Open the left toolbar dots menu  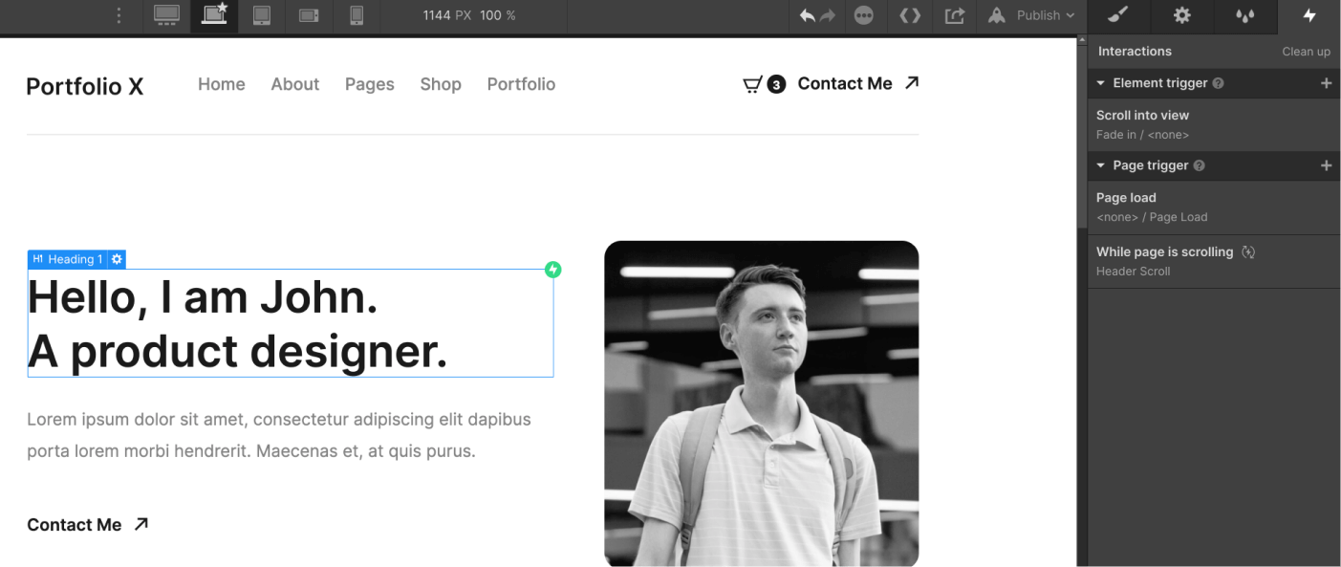tap(118, 15)
